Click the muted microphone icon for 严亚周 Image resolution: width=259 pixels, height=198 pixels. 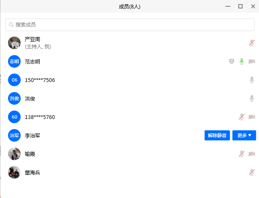pyautogui.click(x=252, y=43)
